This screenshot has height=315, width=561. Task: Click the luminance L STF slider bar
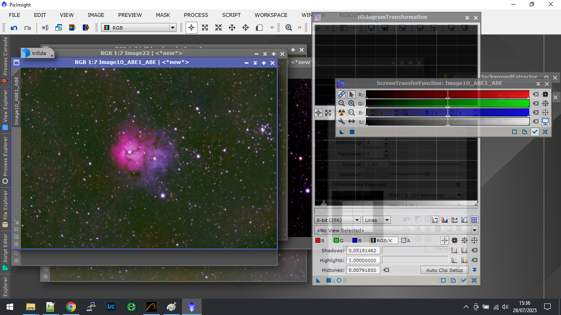pyautogui.click(x=448, y=121)
